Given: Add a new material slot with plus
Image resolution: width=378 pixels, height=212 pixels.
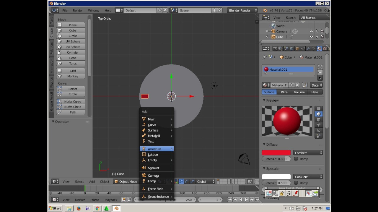Looking at the screenshot, I should click(320, 67).
